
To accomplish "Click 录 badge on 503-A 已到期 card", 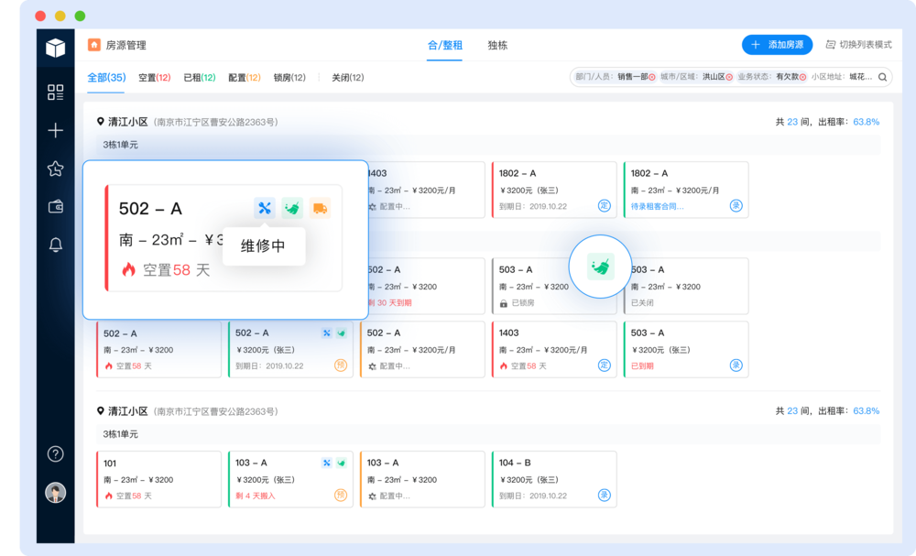I will [x=736, y=365].
